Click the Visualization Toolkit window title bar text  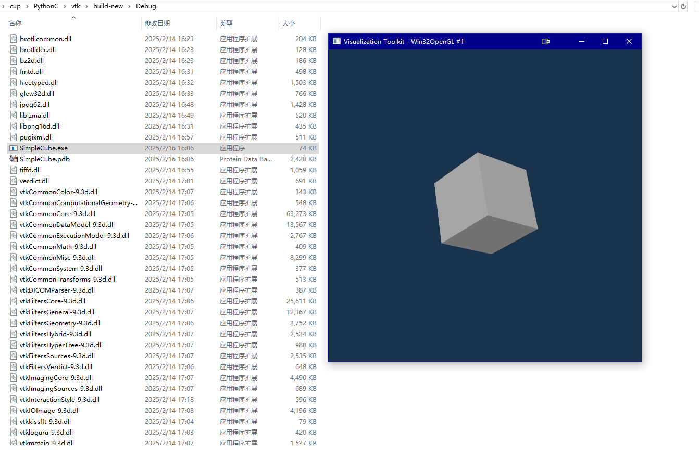point(404,41)
